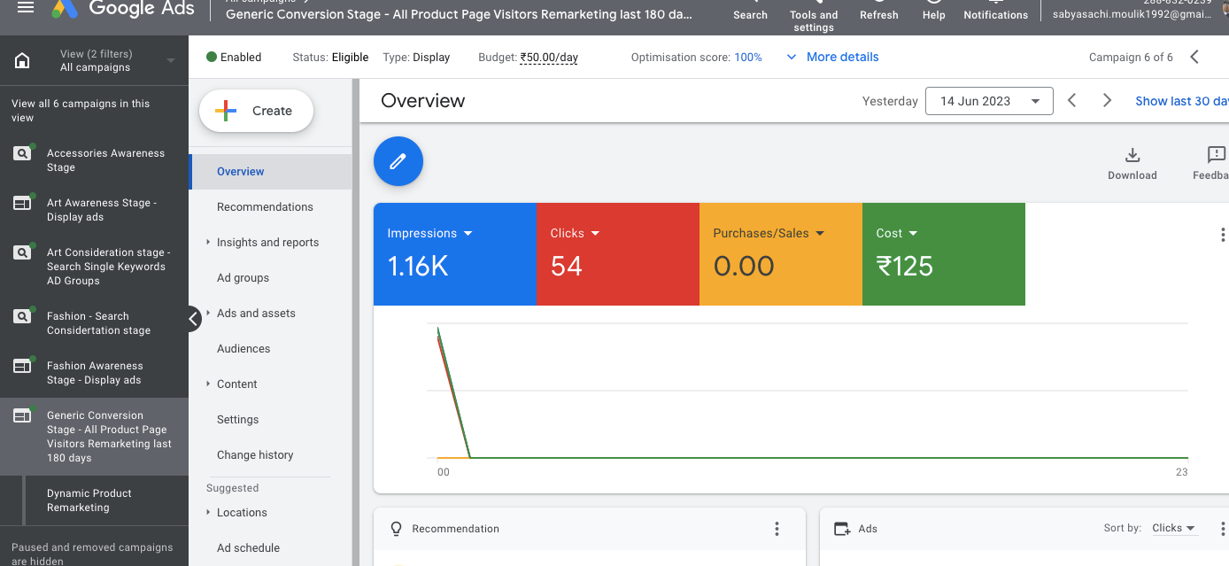This screenshot has width=1229, height=566.
Task: Open the Accessories Awareness Stage campaign
Action: tap(105, 160)
